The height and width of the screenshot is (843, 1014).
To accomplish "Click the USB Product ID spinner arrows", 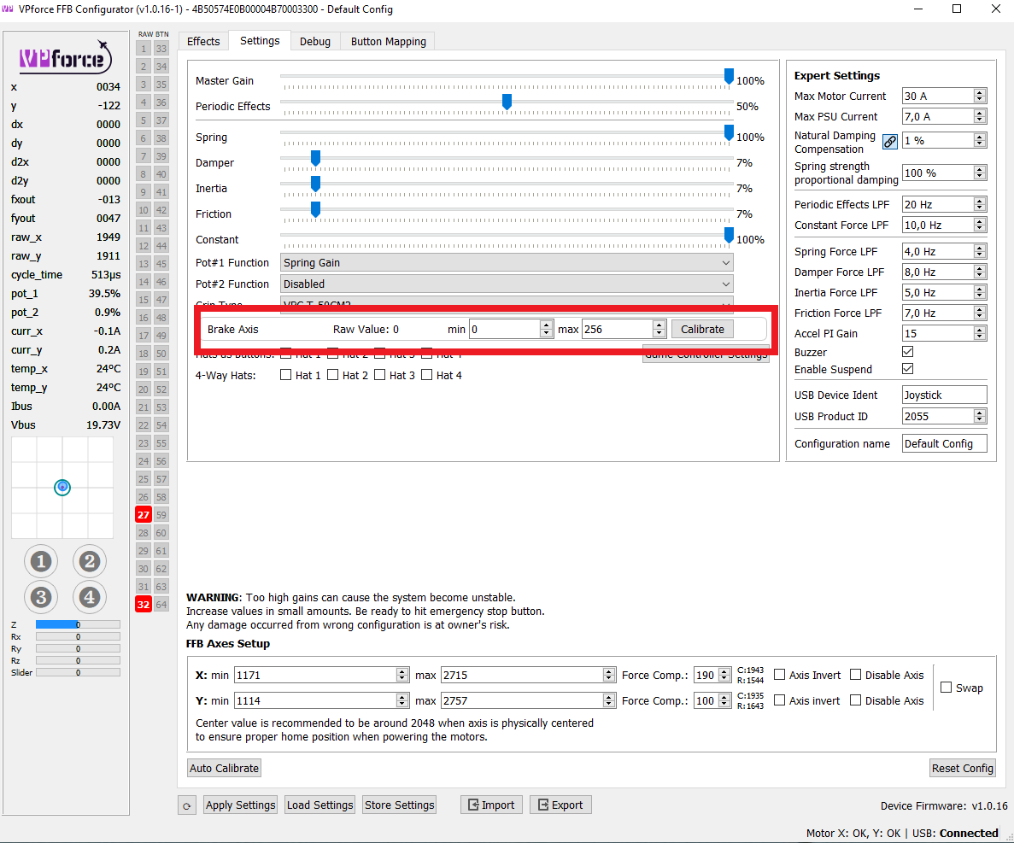I will pos(980,416).
